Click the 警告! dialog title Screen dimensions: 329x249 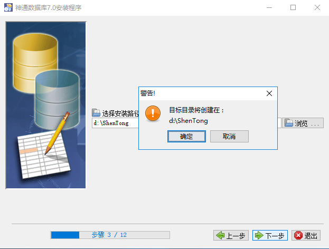pos(148,93)
